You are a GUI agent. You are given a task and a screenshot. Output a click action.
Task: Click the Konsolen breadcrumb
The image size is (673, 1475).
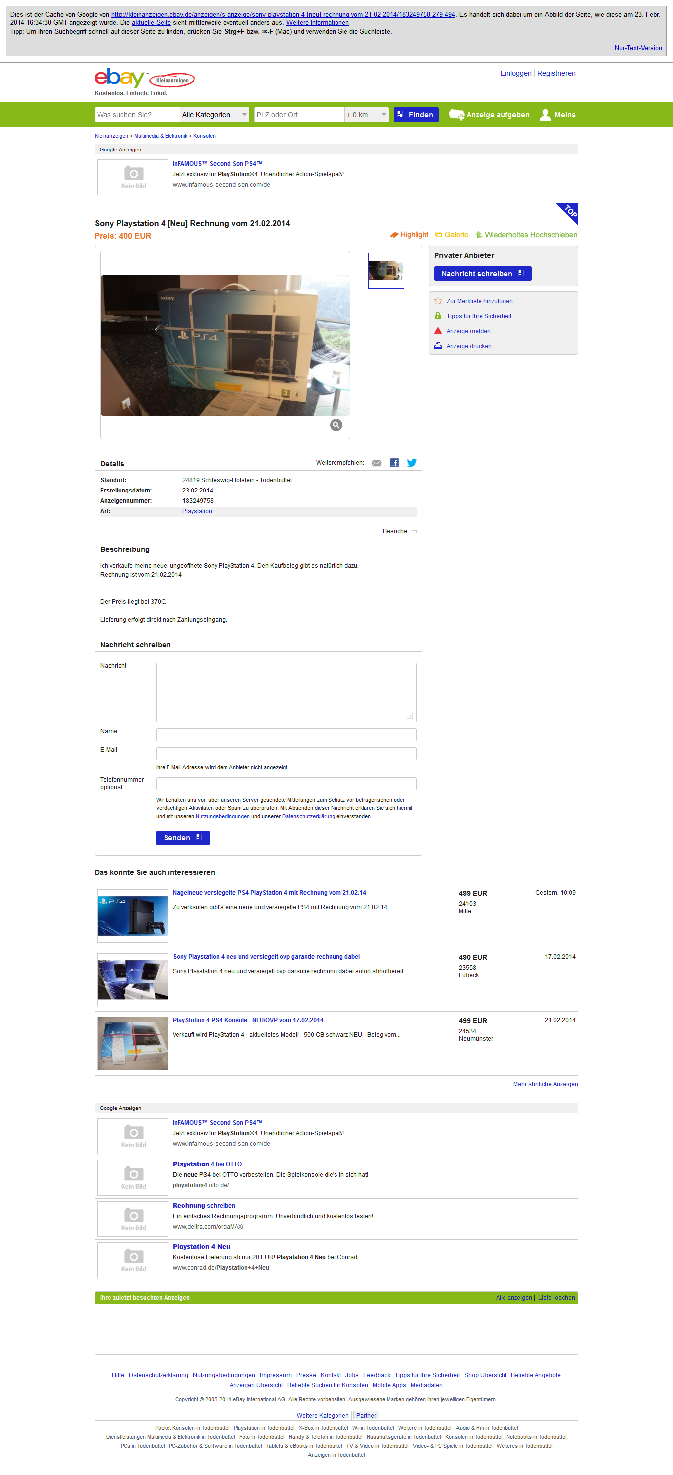(204, 136)
